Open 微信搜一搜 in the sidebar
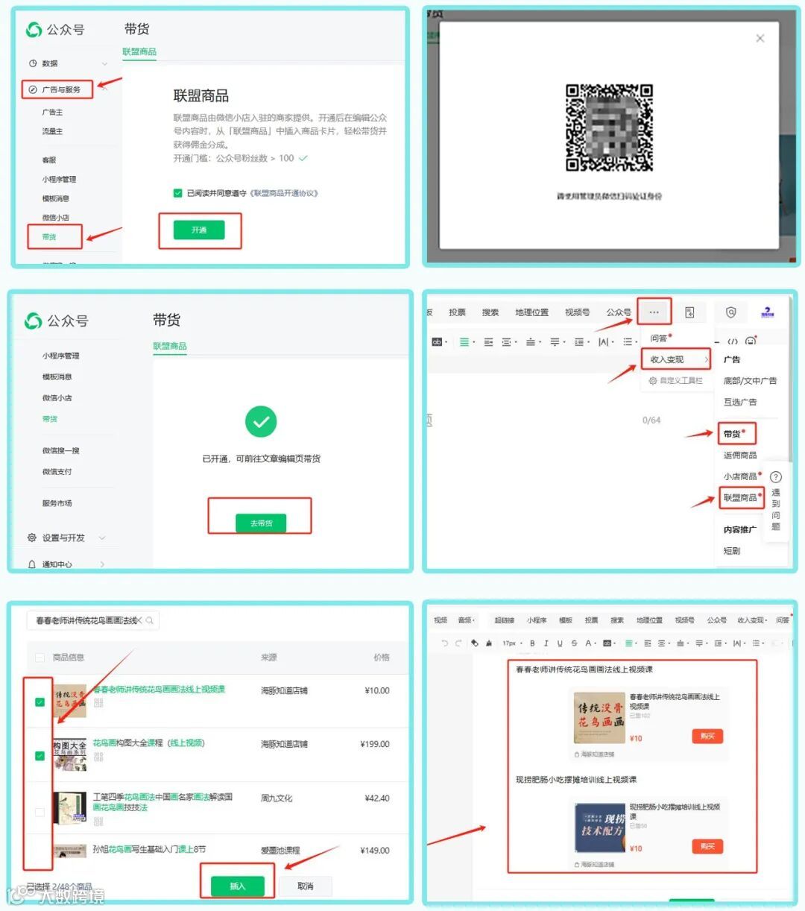 click(x=60, y=450)
